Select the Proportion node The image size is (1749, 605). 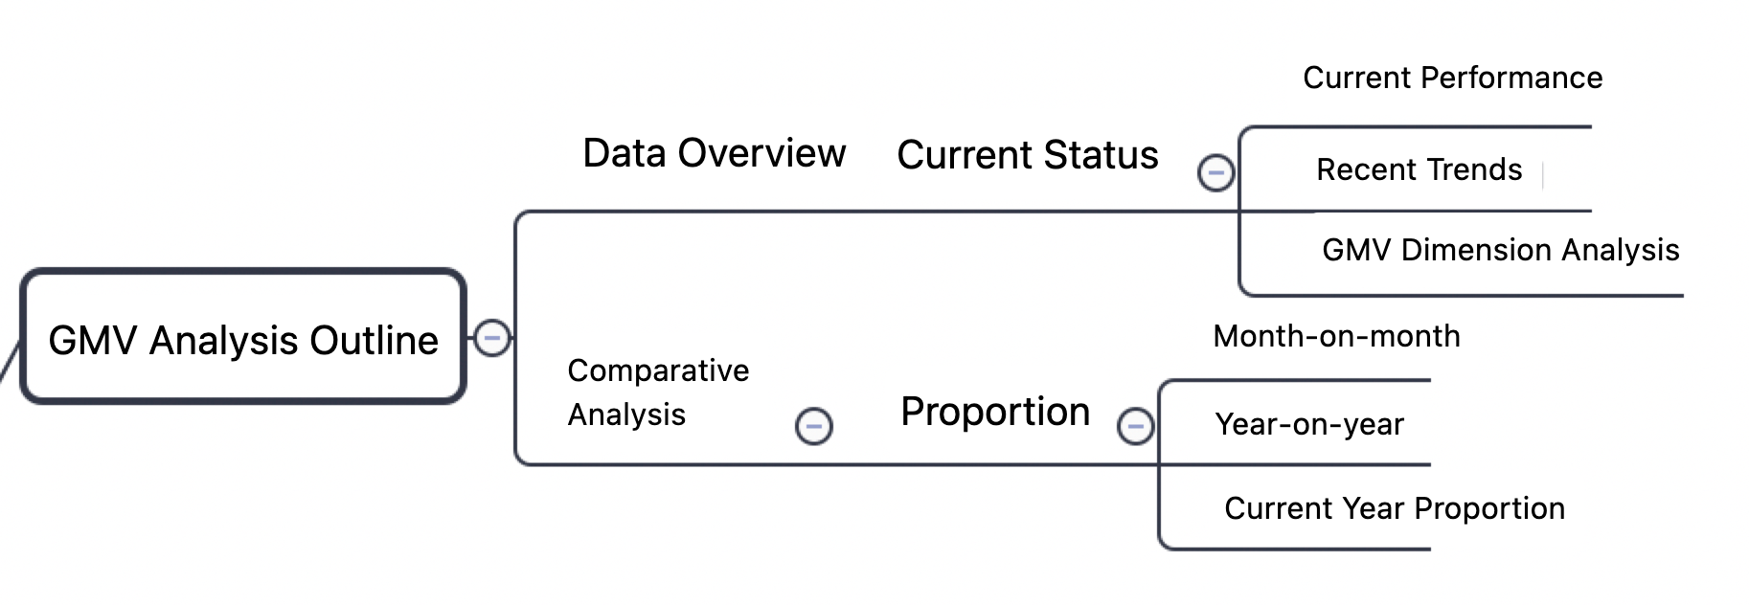coord(995,413)
